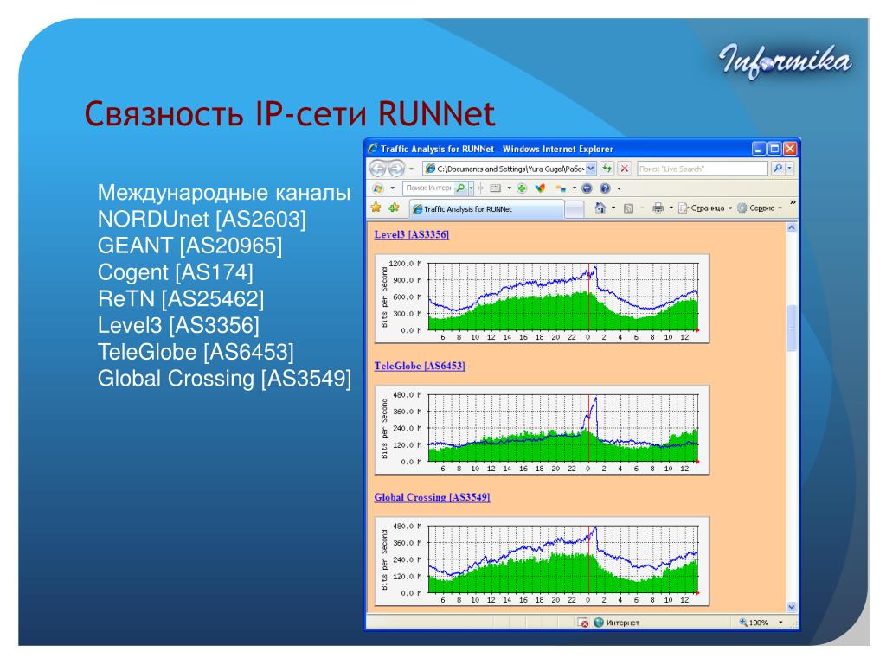Click the slide title Связность IP-сети RUNNet

290,113
